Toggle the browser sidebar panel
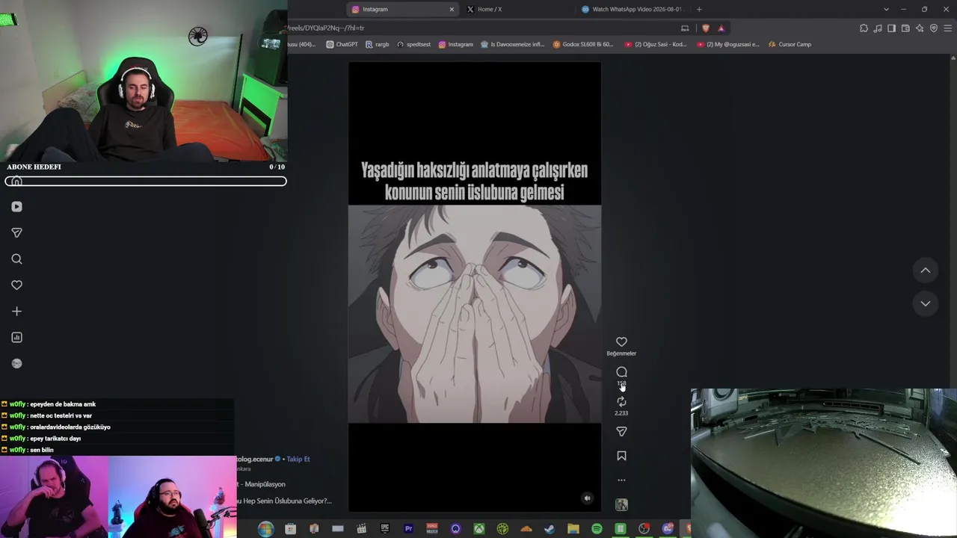 (891, 28)
